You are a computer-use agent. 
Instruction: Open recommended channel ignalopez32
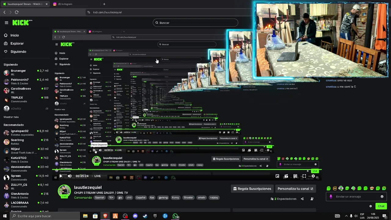coord(26,133)
